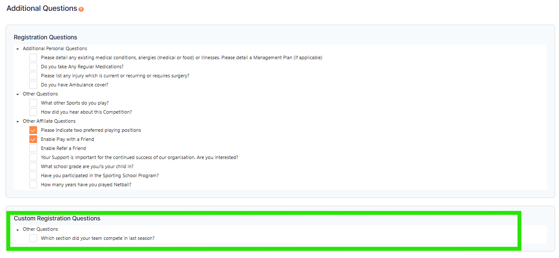559x258 pixels.
Task: Select the 'Other Affiliate Questions' group label
Action: click(x=49, y=121)
